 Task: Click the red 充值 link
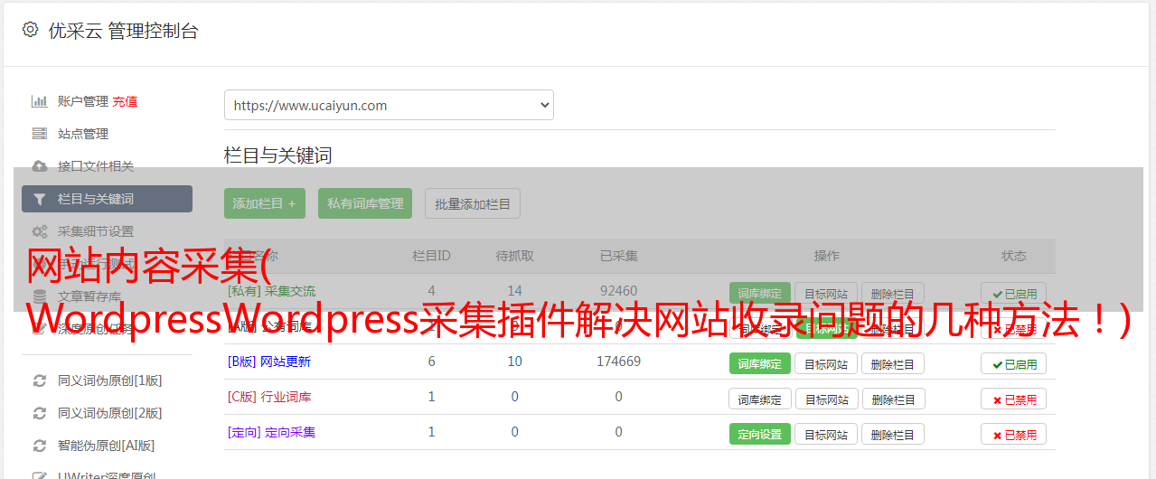[126, 101]
